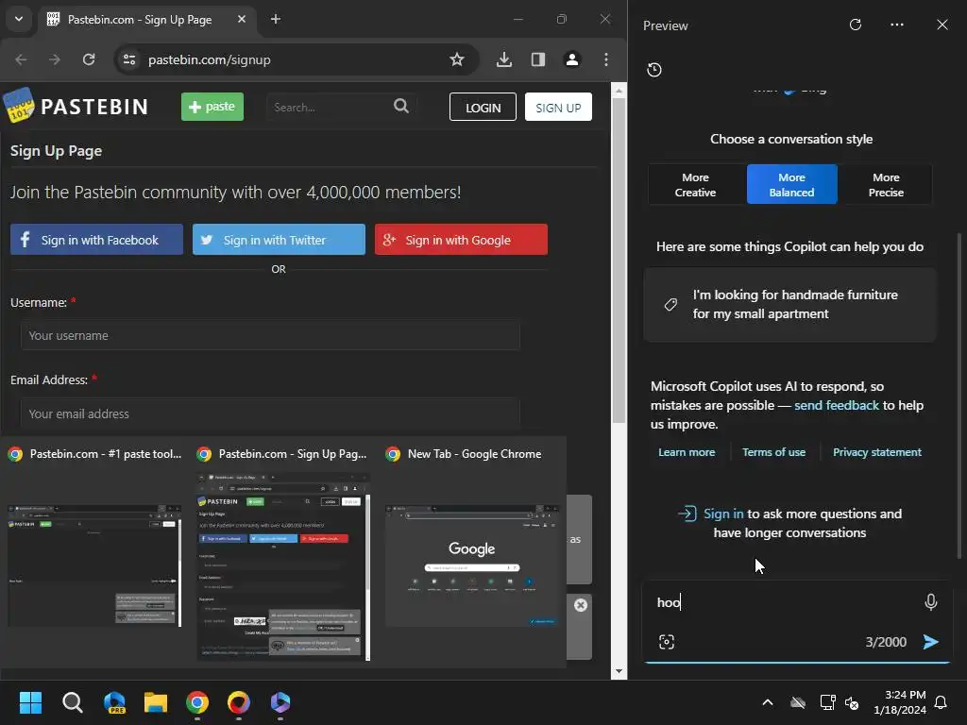Bookmark this page with star icon

(x=457, y=59)
